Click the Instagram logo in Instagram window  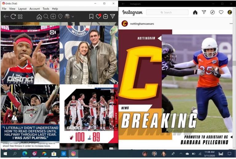pyautogui.click(x=132, y=13)
